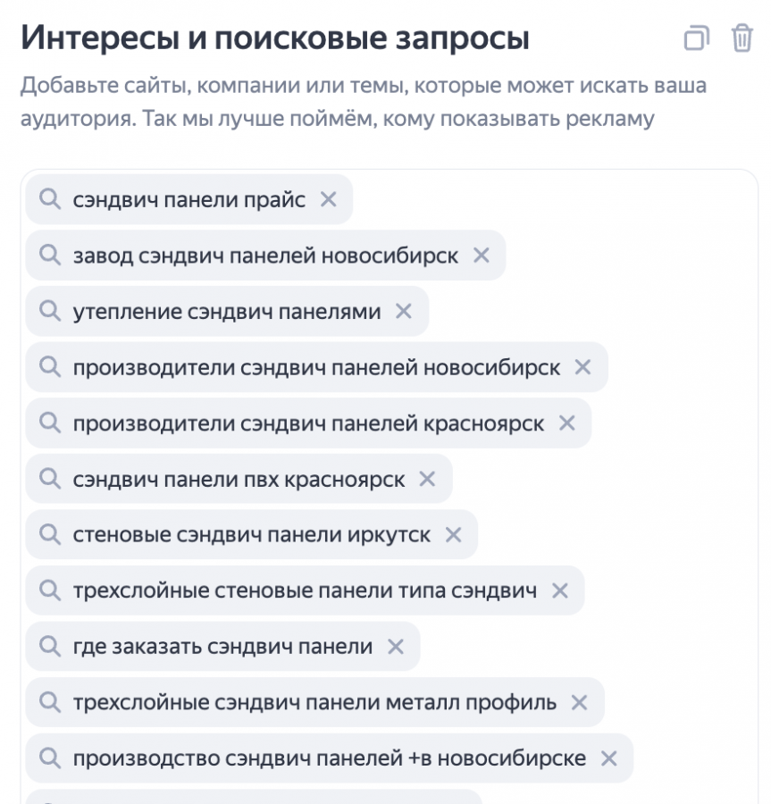The height and width of the screenshot is (804, 771).
Task: Remove 'завод сэндвич панелей новосибирск' query
Action: coord(482,255)
